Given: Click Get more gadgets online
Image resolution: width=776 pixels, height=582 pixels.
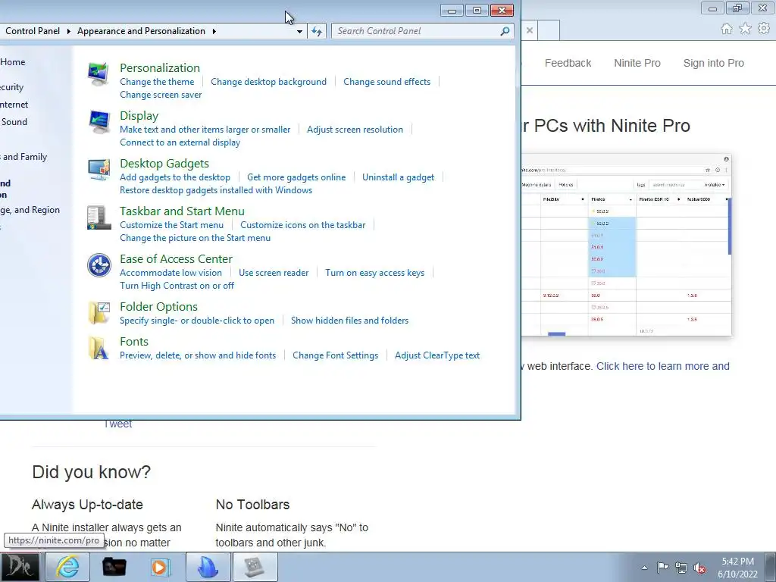Looking at the screenshot, I should (296, 177).
